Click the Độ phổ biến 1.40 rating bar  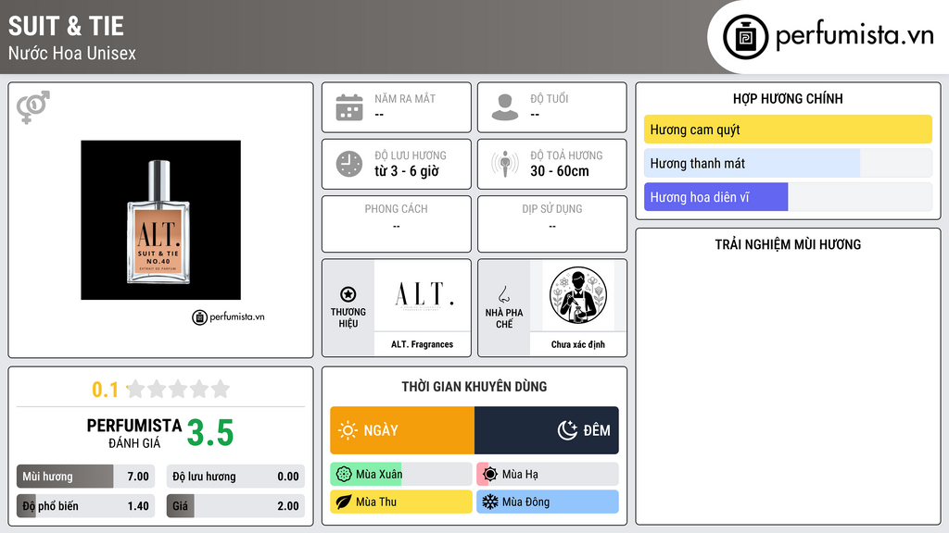86,506
